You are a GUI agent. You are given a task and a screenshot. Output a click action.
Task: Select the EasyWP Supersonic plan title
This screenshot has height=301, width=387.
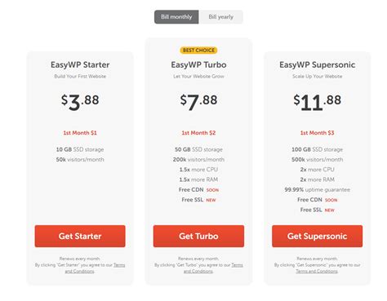coord(318,64)
